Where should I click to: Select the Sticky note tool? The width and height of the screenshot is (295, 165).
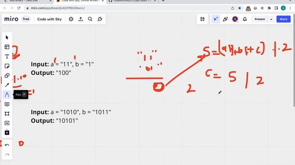pyautogui.click(x=7, y=66)
